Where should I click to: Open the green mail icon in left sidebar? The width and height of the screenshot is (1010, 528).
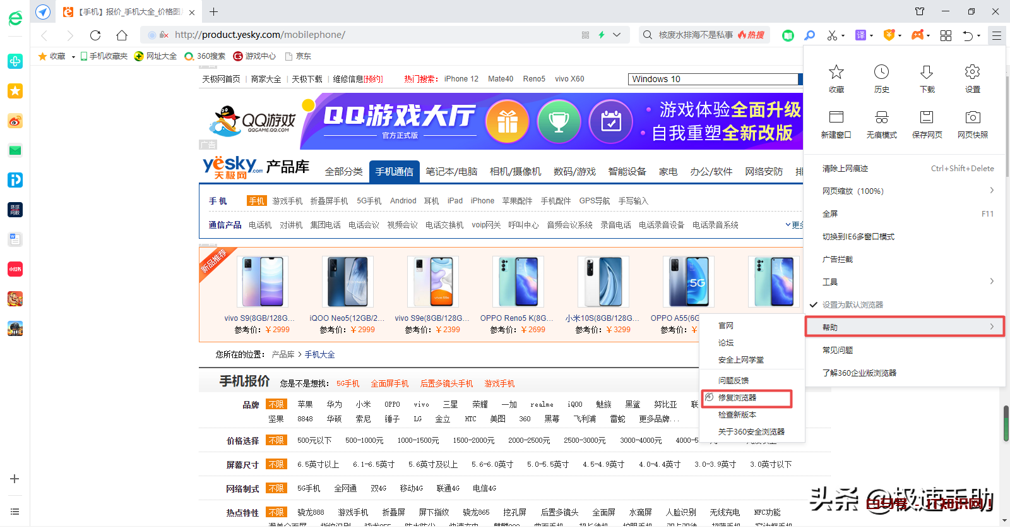pos(15,150)
